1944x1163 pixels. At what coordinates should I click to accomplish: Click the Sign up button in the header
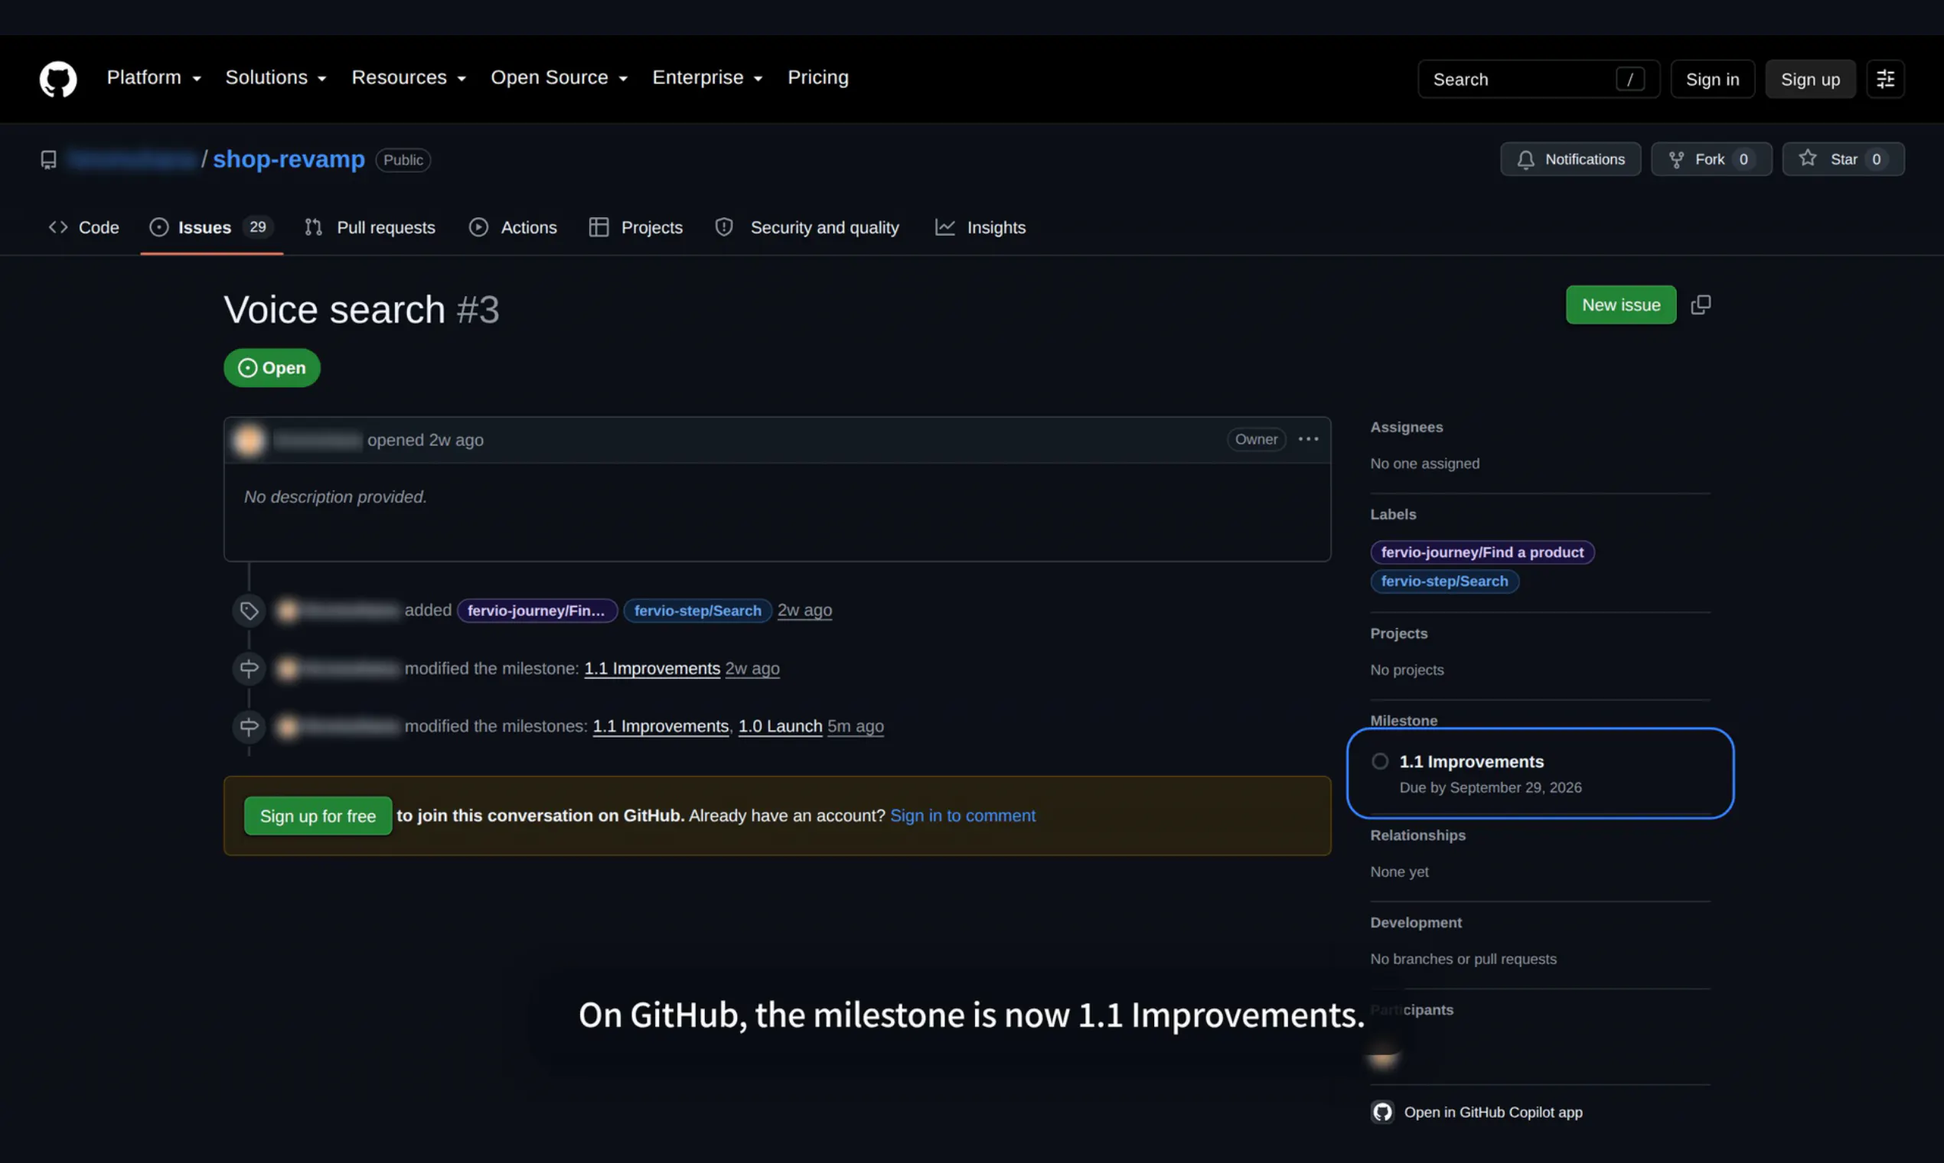point(1811,79)
